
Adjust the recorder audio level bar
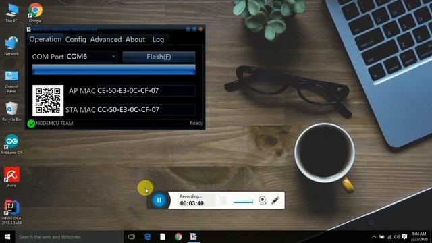click(244, 202)
